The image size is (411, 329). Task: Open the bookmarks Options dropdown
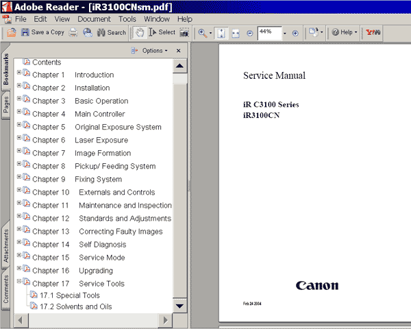tap(155, 50)
